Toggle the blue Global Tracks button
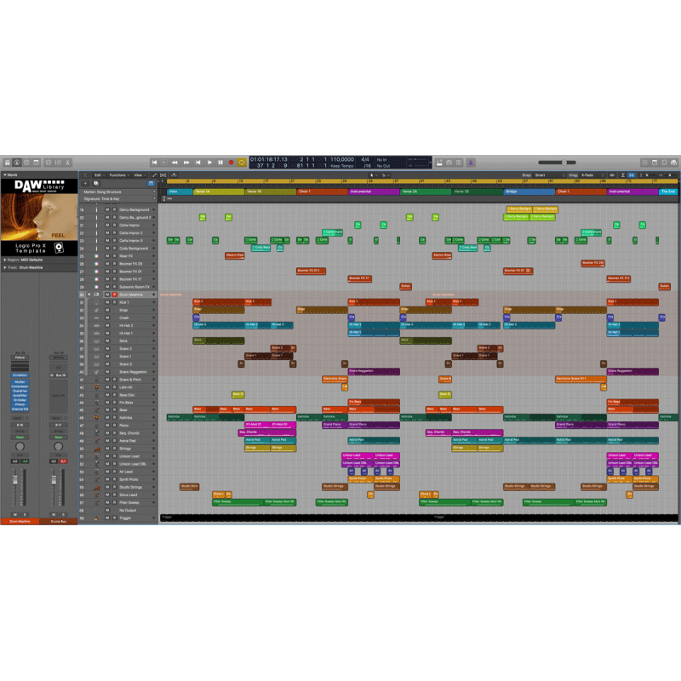 click(151, 183)
